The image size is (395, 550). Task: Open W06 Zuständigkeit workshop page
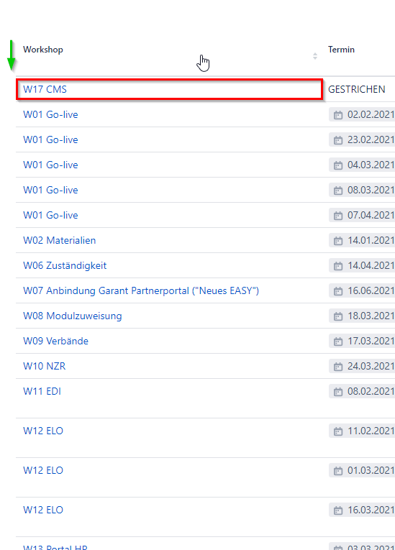coord(65,265)
